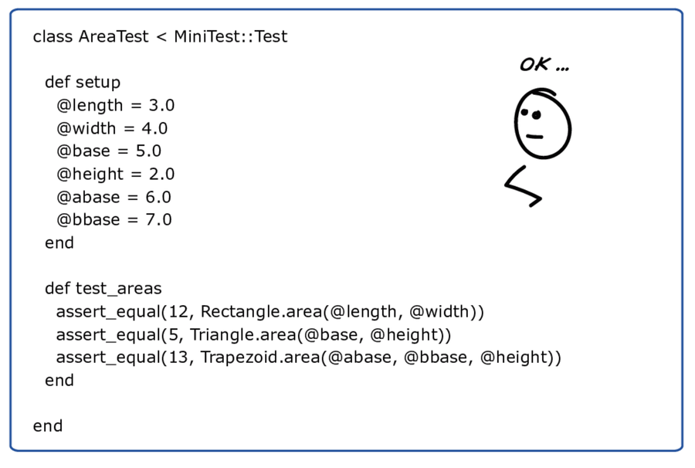
Task: Click the @base = 5.0 line
Action: pos(109,151)
